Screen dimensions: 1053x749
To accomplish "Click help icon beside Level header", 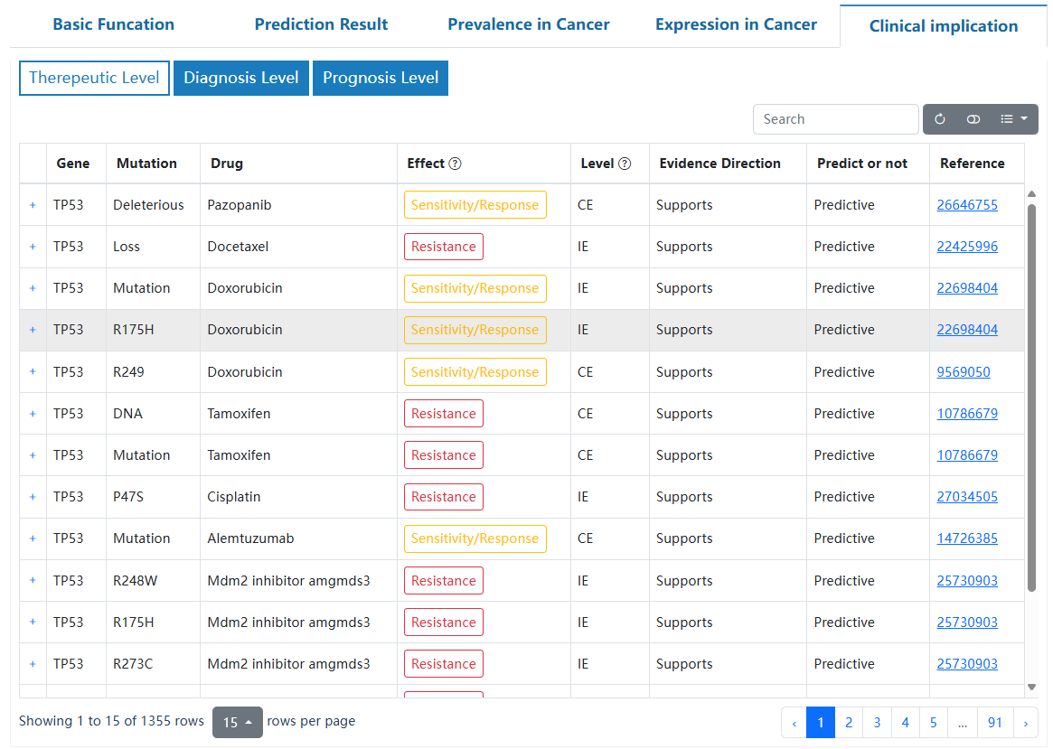I will click(x=625, y=164).
